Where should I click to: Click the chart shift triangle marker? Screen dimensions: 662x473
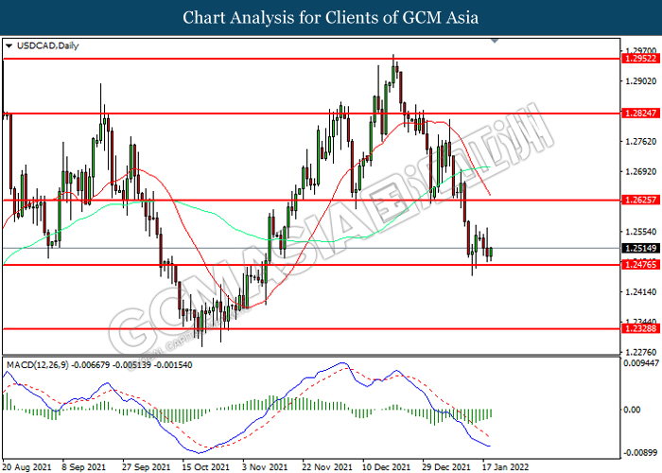[495, 41]
